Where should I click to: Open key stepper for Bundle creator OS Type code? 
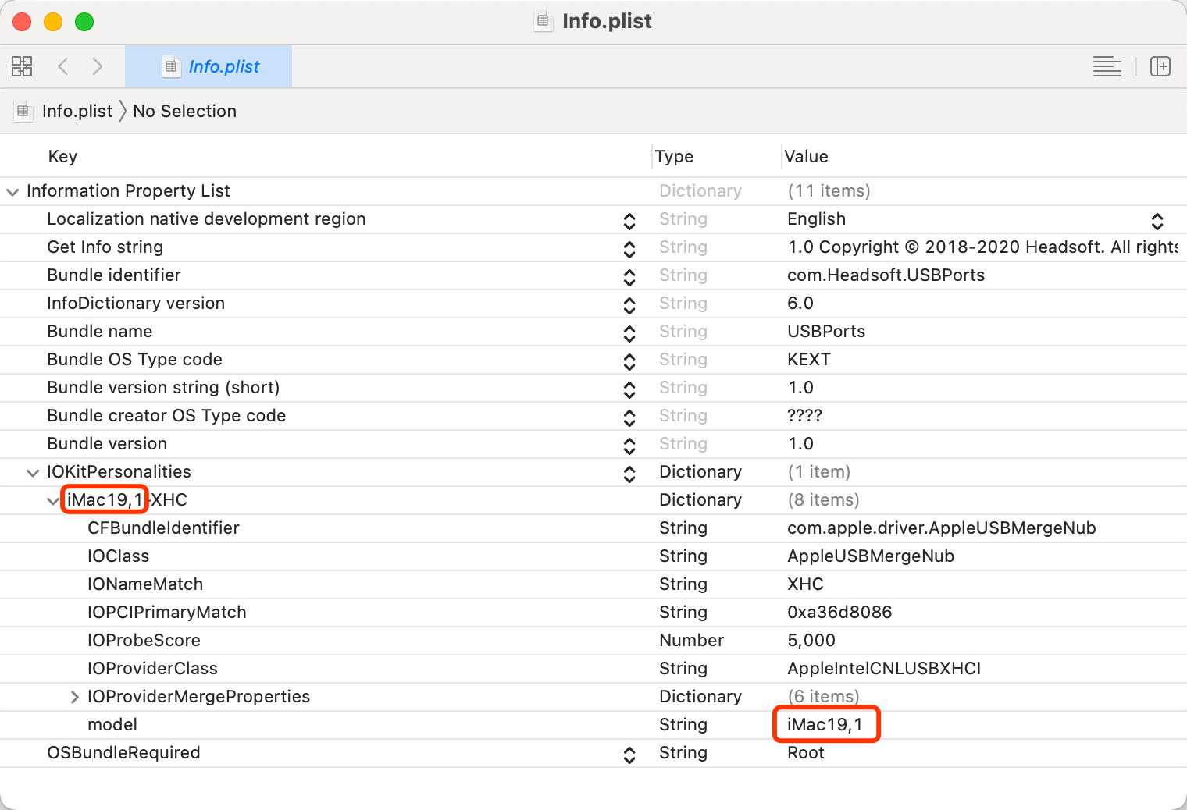pyautogui.click(x=629, y=417)
